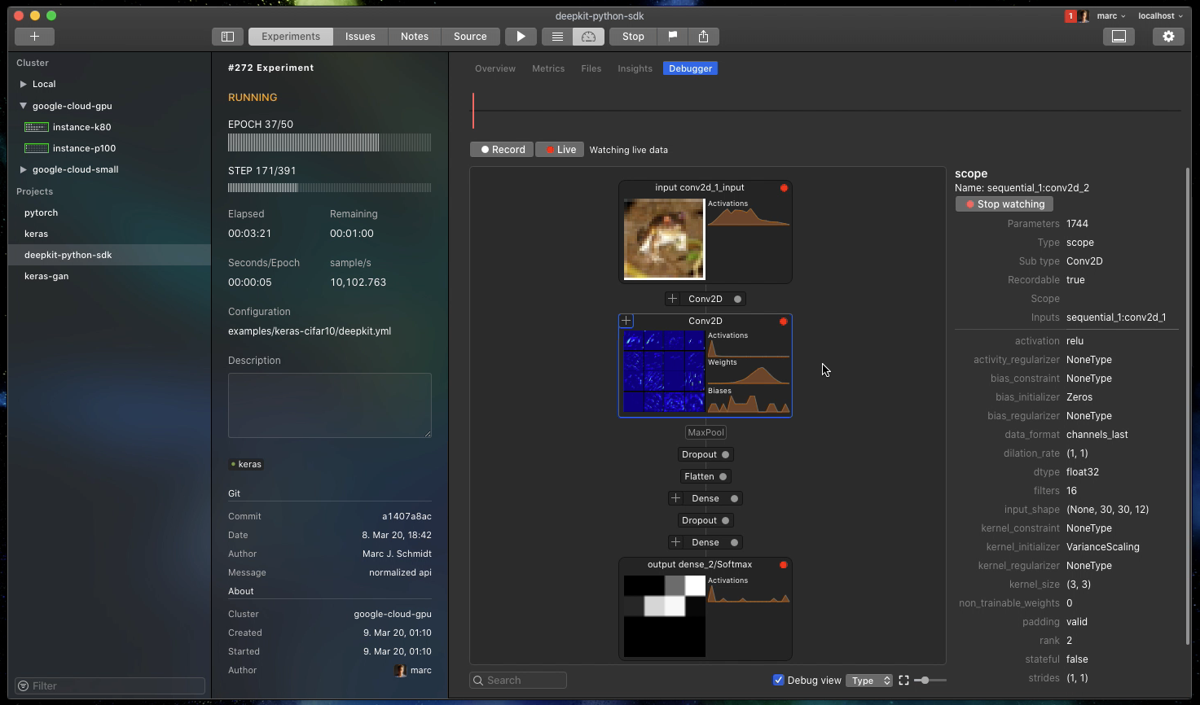The height and width of the screenshot is (705, 1200).
Task: Click the fullscreen icon in debug controls
Action: (x=903, y=680)
